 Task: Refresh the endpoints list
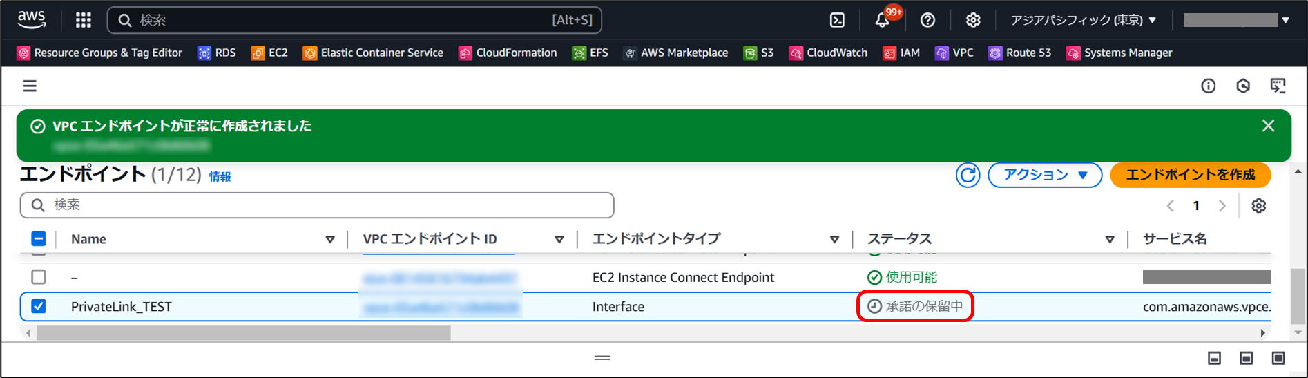[968, 175]
